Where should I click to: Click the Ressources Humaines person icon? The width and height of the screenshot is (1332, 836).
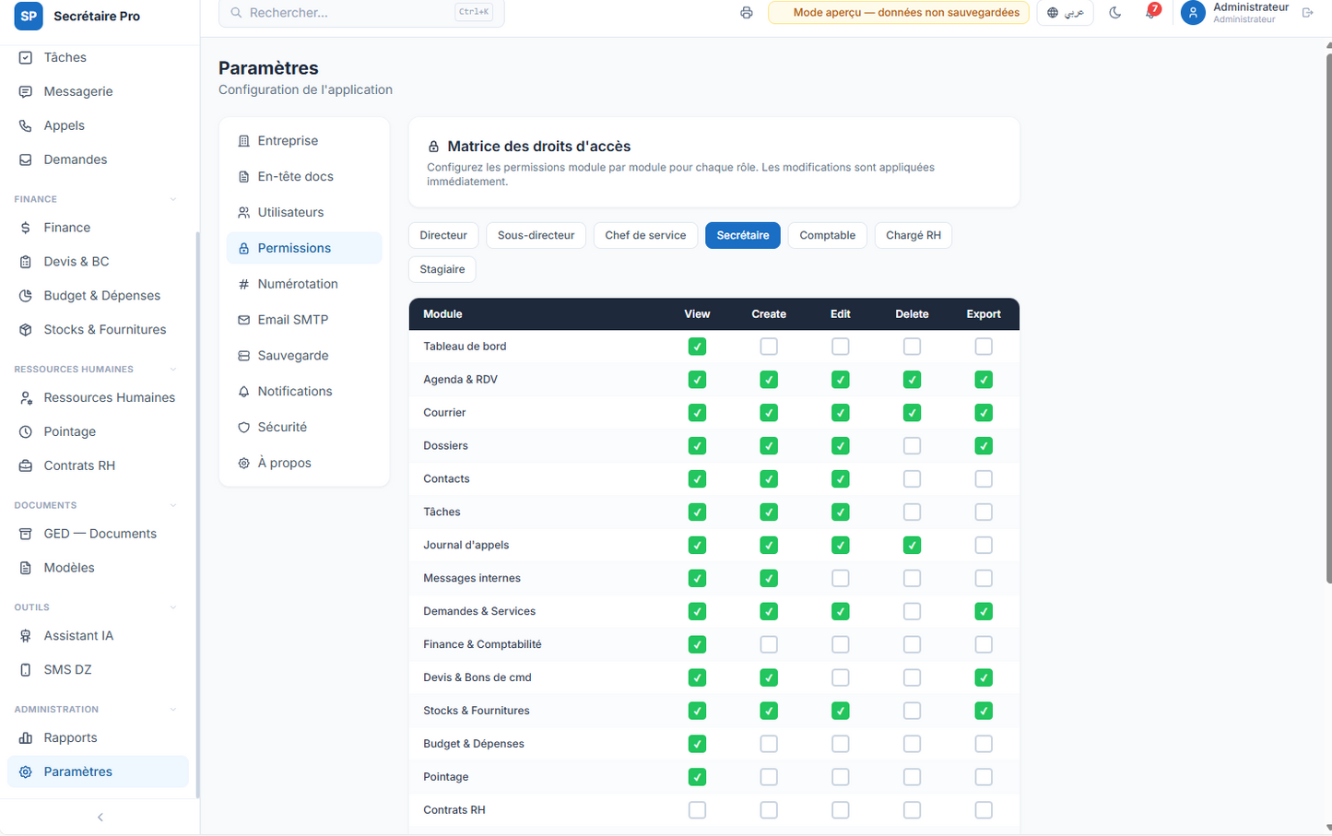tap(26, 398)
